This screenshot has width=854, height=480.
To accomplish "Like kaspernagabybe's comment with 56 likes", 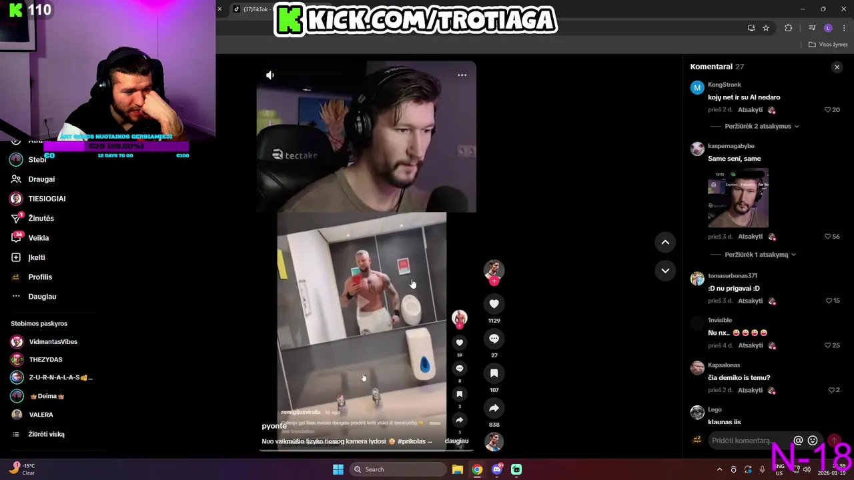I will [828, 237].
